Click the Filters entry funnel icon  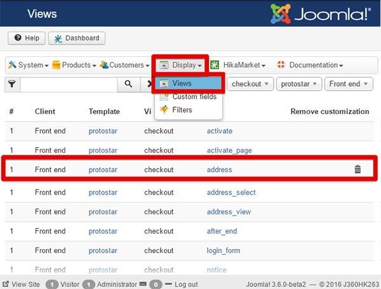[164, 110]
